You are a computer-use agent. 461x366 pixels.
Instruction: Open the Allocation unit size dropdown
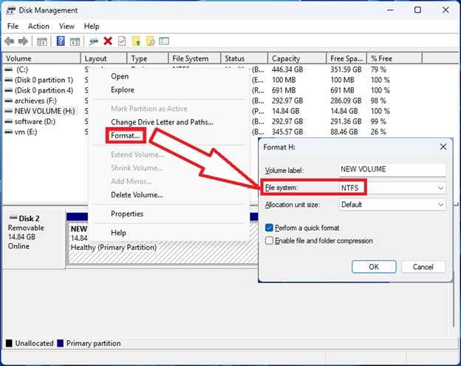pyautogui.click(x=392, y=205)
